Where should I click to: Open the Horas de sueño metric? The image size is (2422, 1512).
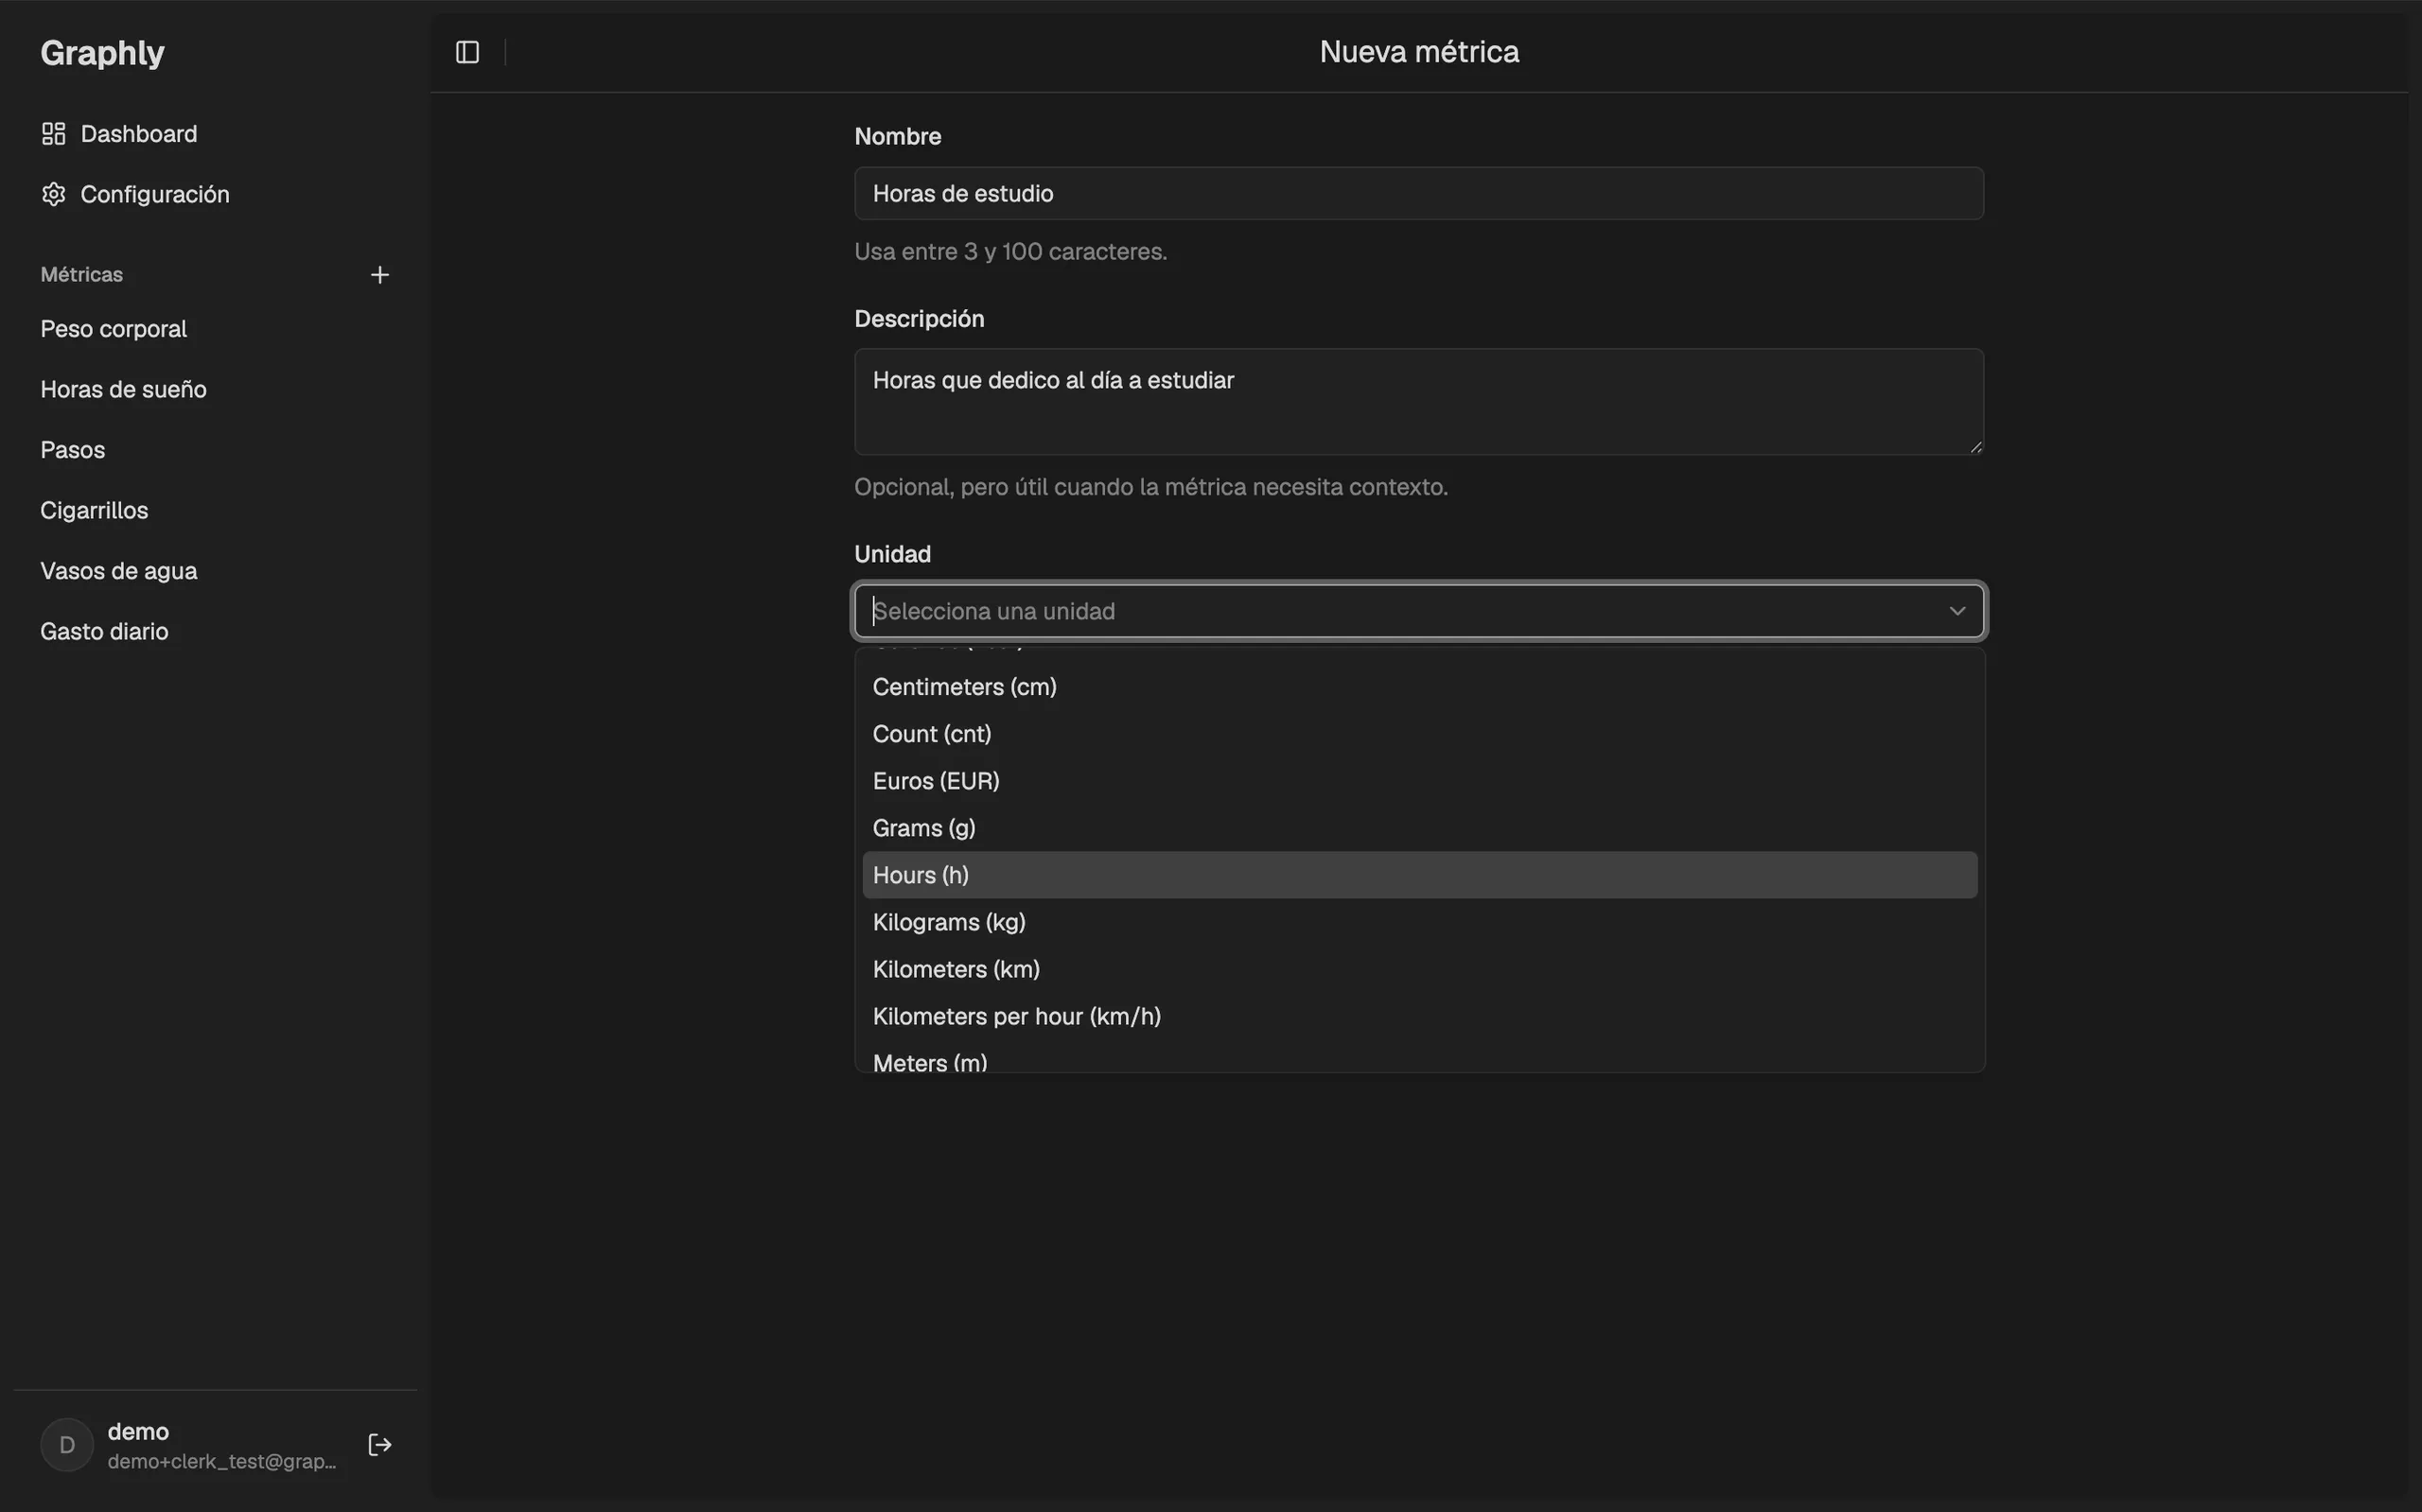[216, 389]
